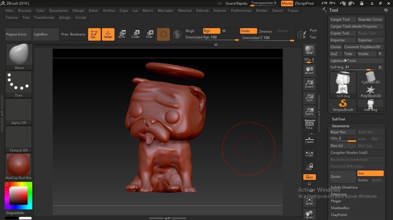Expand the SubTool section
Viewport: 393px width, 220px height.
tap(338, 119)
